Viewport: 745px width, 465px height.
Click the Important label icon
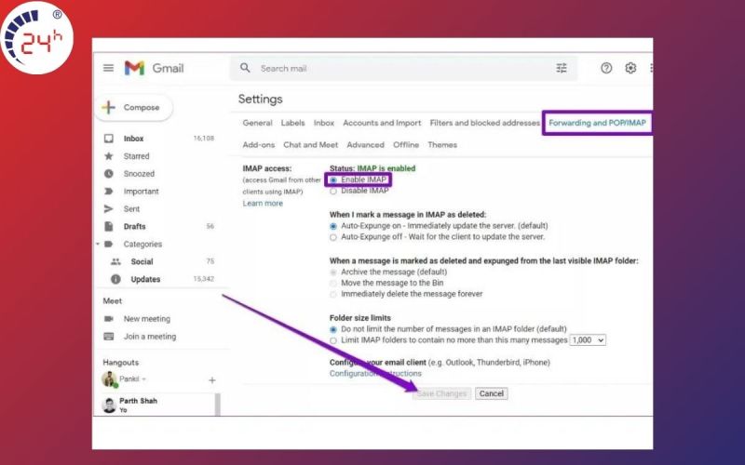(x=109, y=191)
